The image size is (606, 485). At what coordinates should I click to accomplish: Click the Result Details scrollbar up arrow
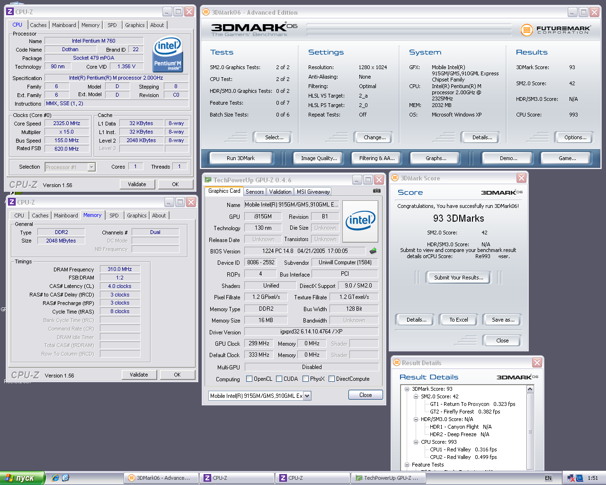click(x=530, y=389)
